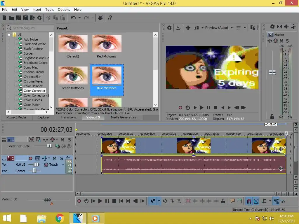The image size is (299, 224).
Task: Click the Undo arrow icon
Action: point(73,18)
